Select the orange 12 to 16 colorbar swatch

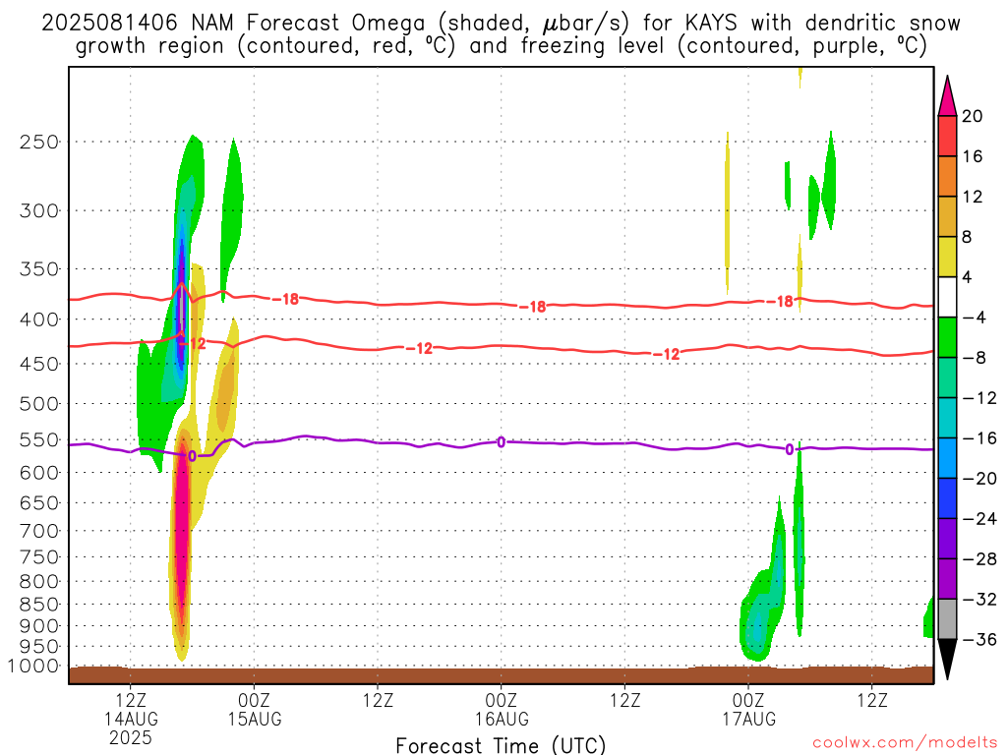947,177
